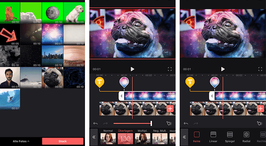The height and width of the screenshot is (146, 266).
Task: Select the orange cat green screen clip
Action: pos(10,13)
